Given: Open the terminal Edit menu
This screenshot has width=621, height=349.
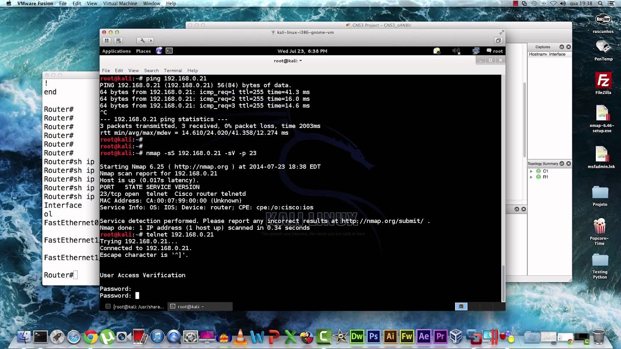Looking at the screenshot, I should click(x=119, y=70).
